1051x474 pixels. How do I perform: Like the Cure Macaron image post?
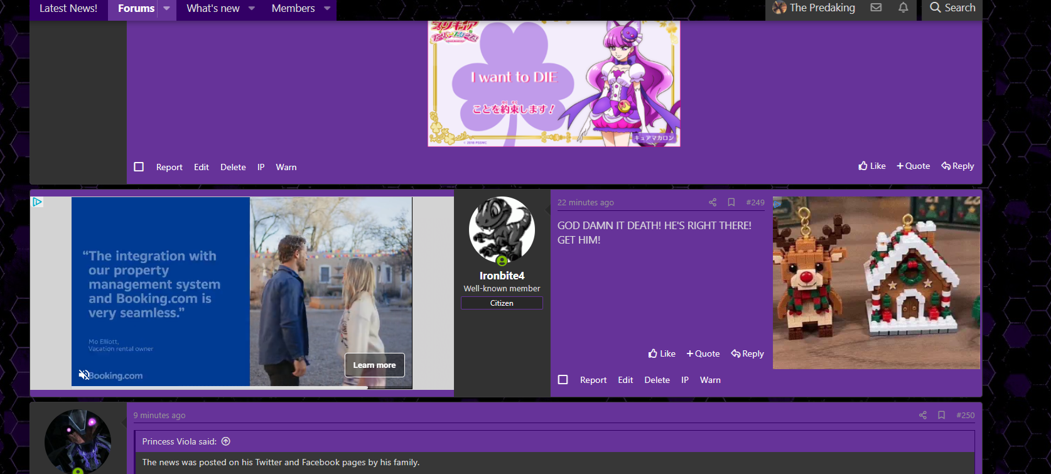[872, 166]
